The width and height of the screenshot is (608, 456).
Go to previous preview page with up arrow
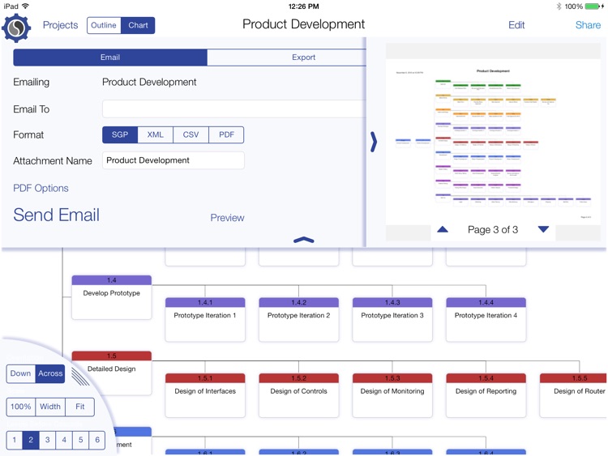click(x=443, y=229)
